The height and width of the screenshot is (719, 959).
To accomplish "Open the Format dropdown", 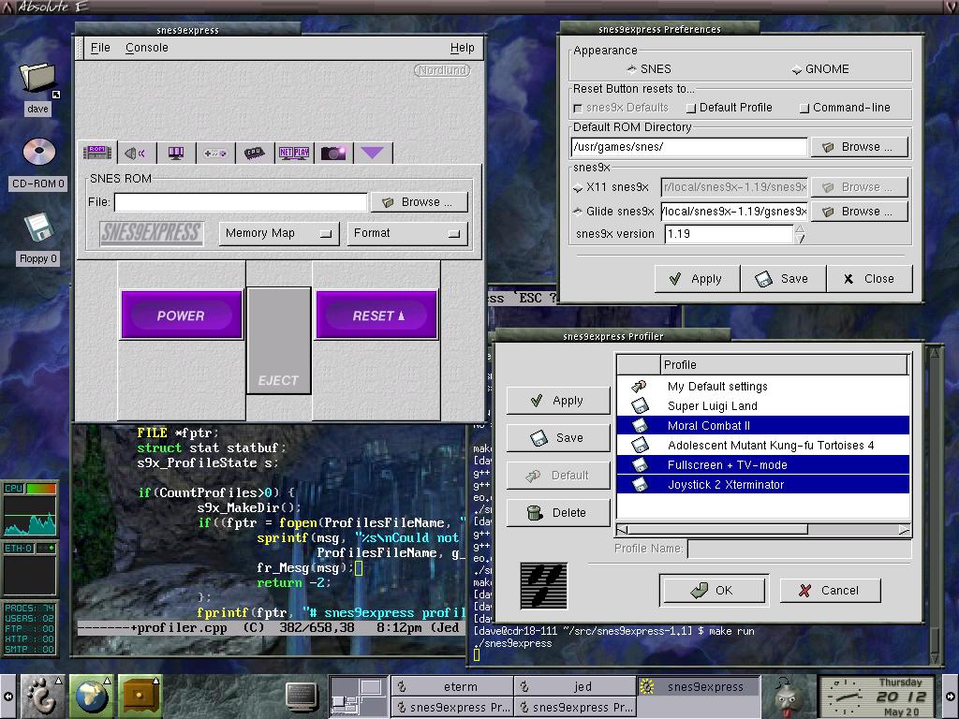I will [x=407, y=233].
